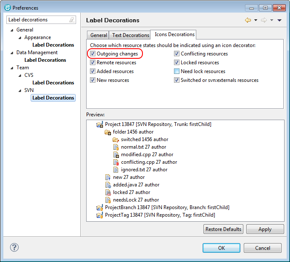Image resolution: width=290 pixels, height=262 pixels.
Task: Click the needsLock file icon
Action: pos(108,200)
